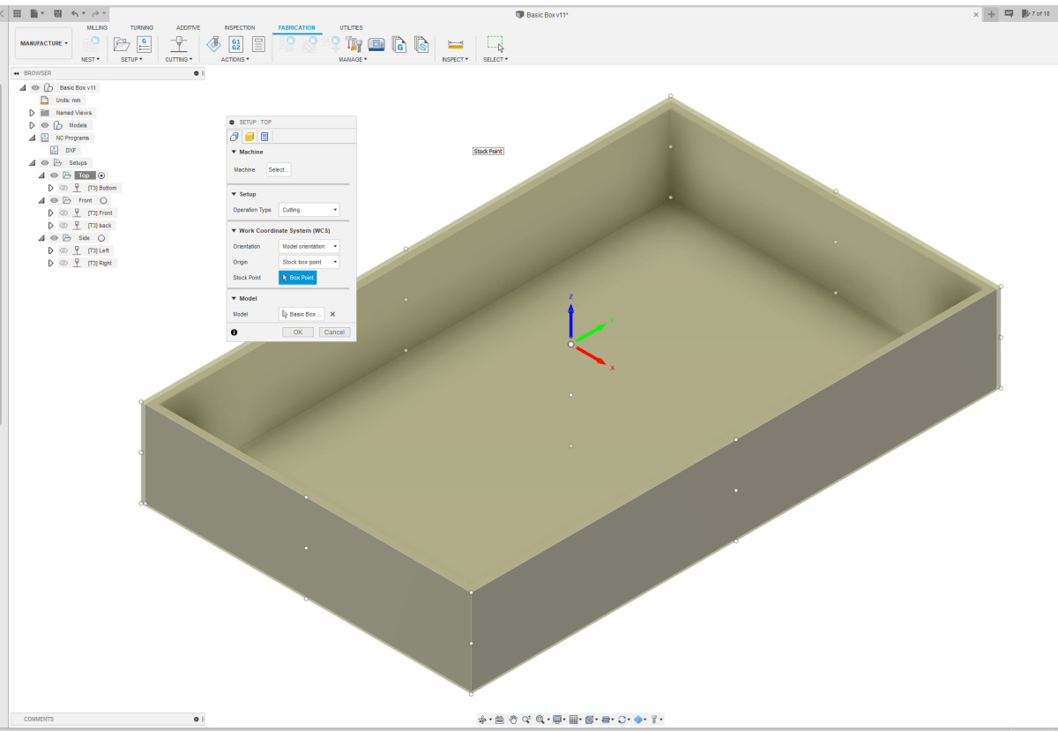Clear the Model selection with X

[x=332, y=314]
